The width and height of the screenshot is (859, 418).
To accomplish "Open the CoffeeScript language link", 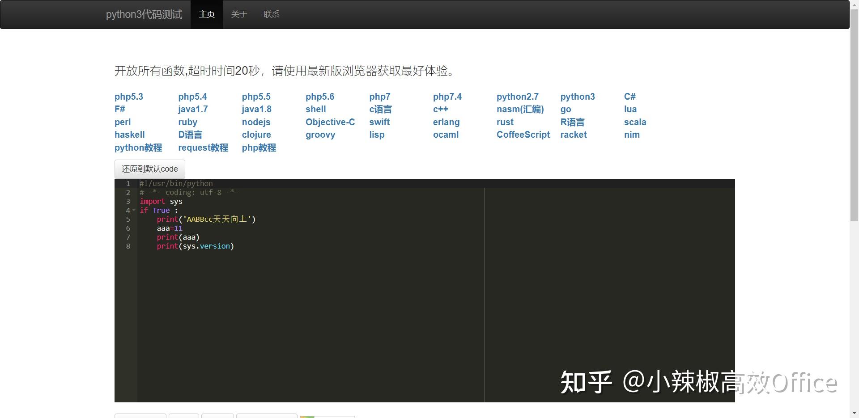I will (x=523, y=135).
